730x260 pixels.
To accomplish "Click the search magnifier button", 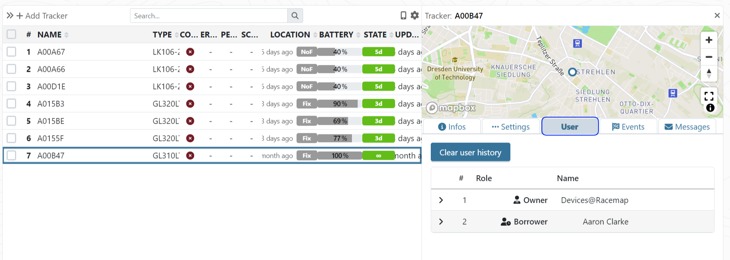I will (295, 16).
